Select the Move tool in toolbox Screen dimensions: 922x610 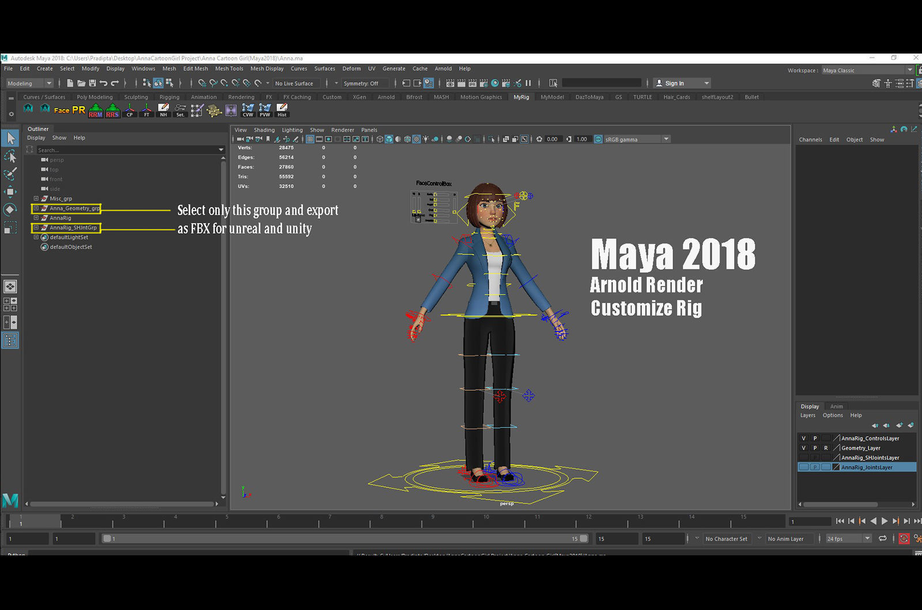pos(10,192)
